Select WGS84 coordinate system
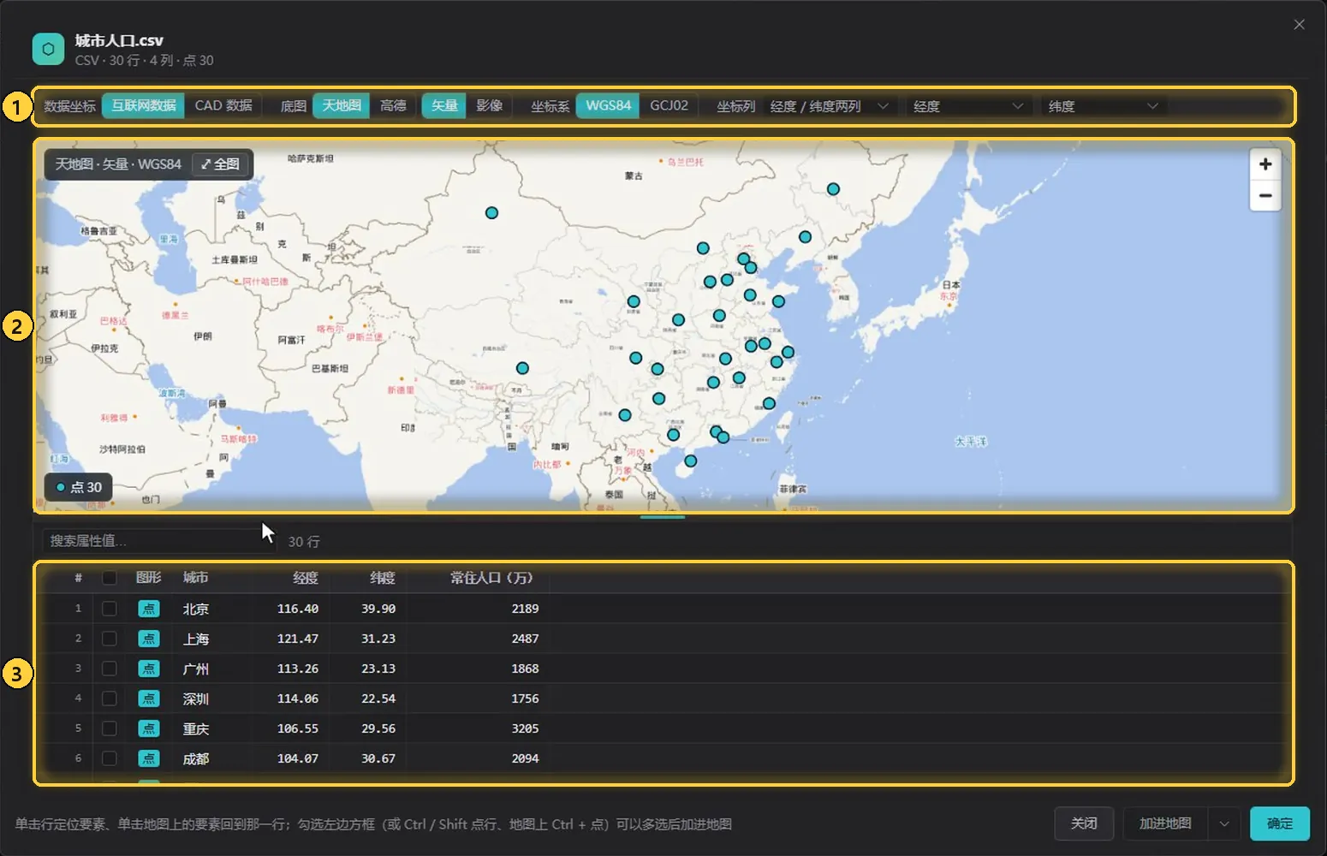 tap(608, 105)
